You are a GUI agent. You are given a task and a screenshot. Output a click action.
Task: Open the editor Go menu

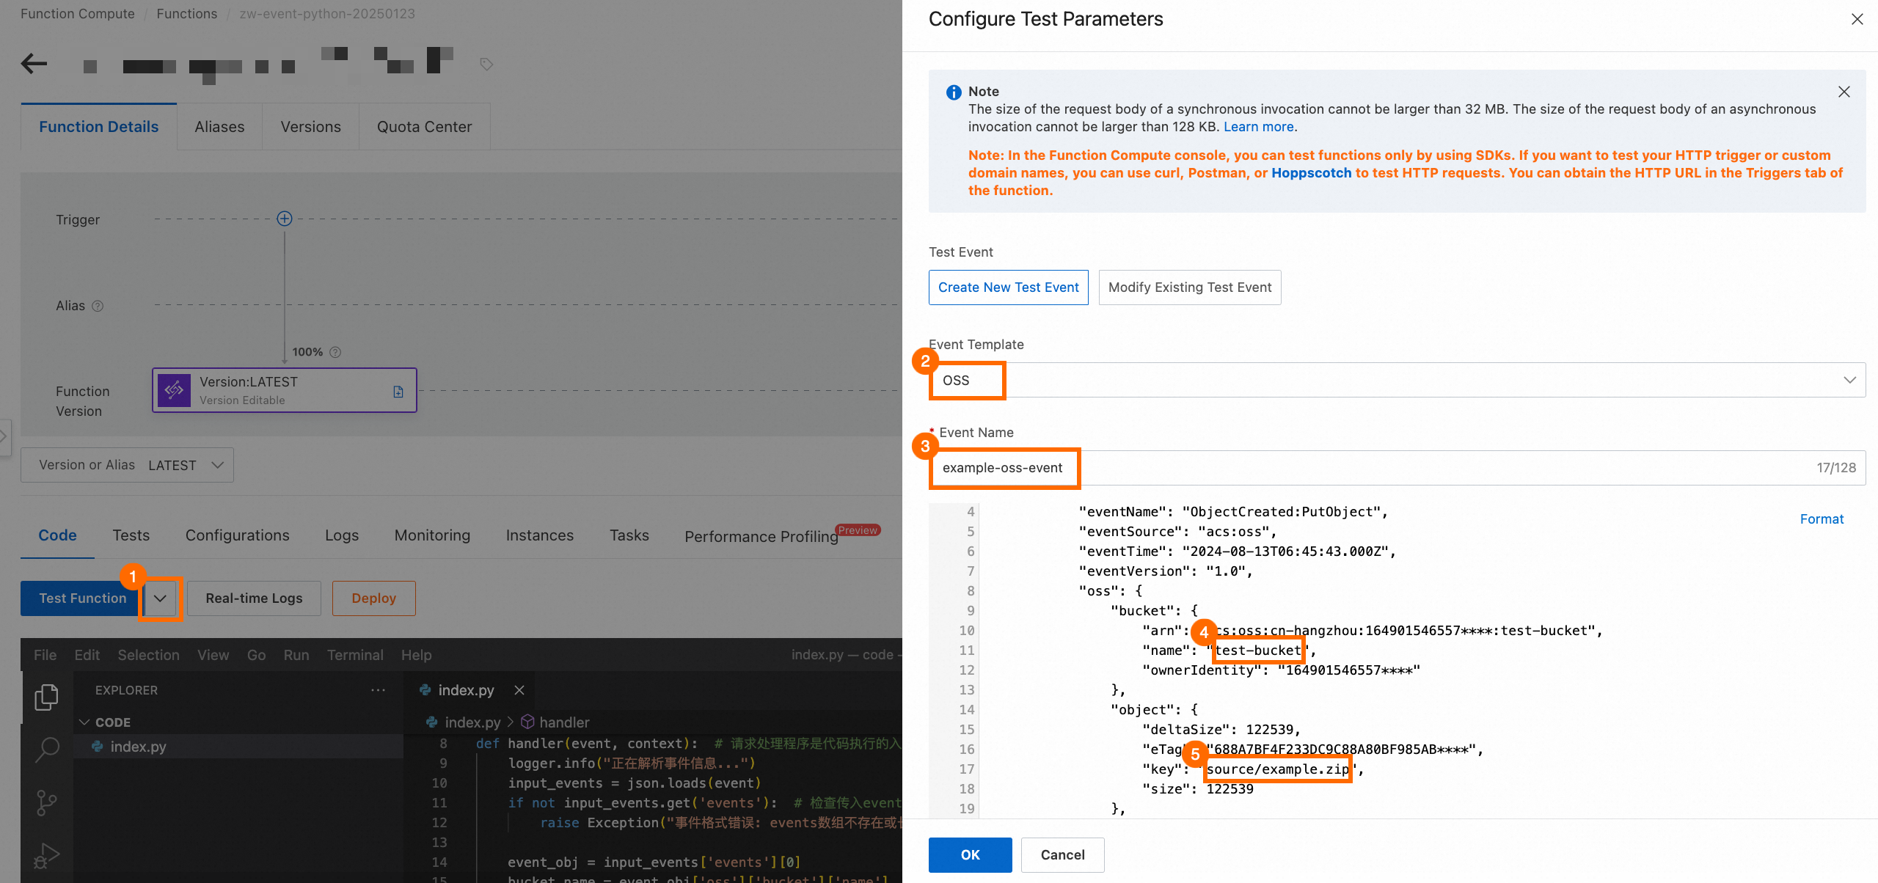(256, 655)
